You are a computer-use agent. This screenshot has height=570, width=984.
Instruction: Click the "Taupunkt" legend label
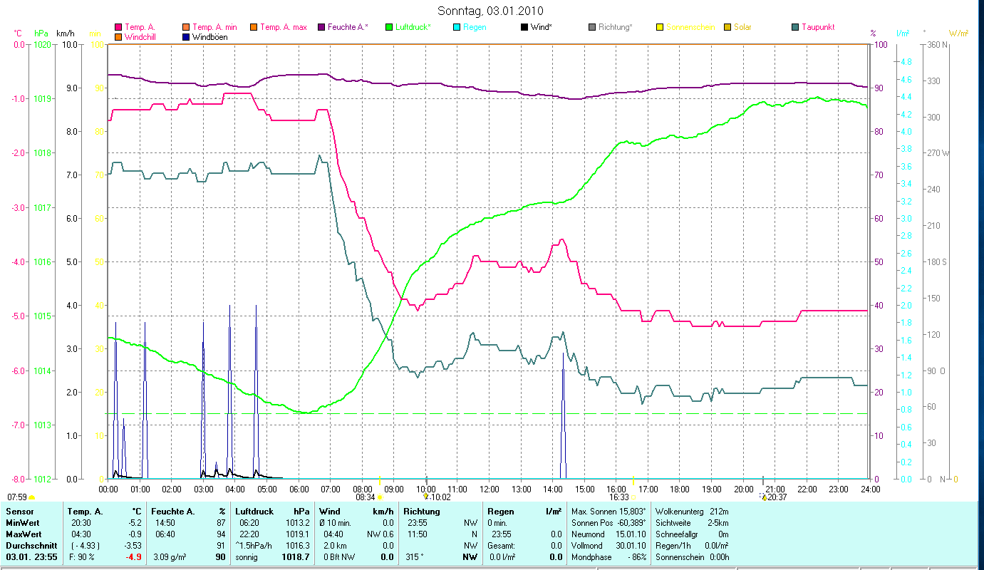coord(818,27)
